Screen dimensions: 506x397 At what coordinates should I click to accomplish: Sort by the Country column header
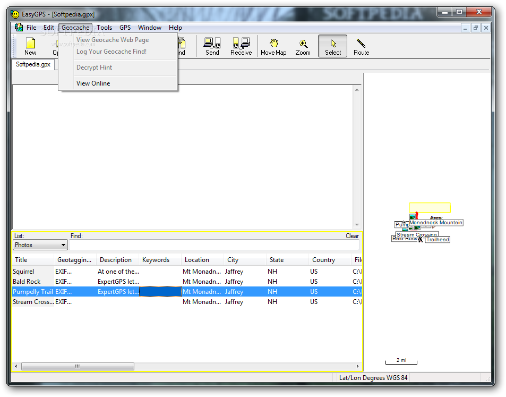pyautogui.click(x=330, y=260)
